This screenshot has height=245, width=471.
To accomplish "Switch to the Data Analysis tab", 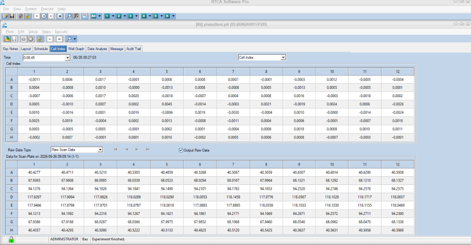I will pyautogui.click(x=97, y=49).
